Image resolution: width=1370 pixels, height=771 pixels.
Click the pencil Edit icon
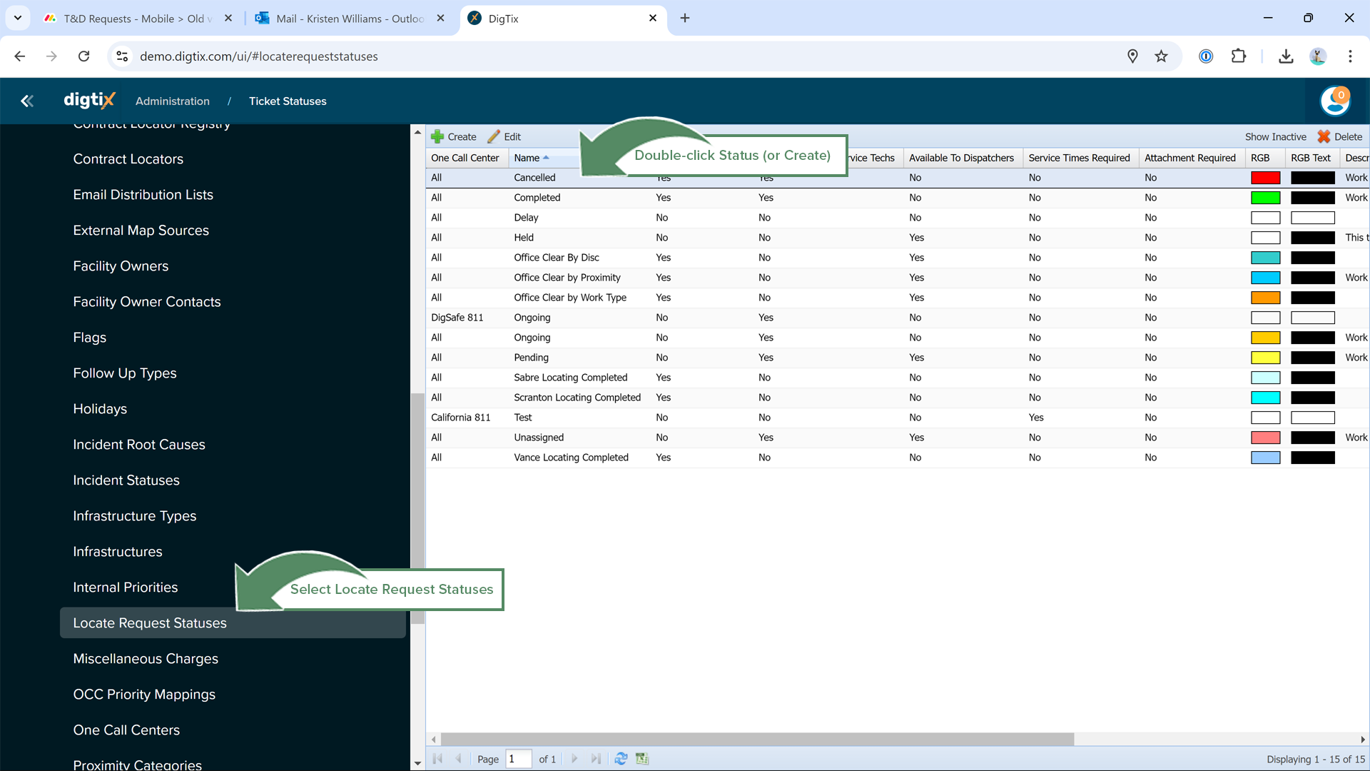pos(494,136)
